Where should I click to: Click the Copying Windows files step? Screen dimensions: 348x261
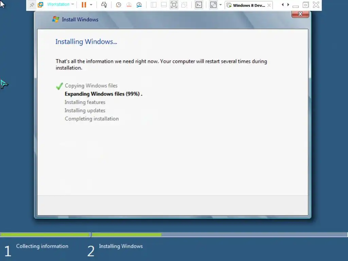click(x=91, y=86)
